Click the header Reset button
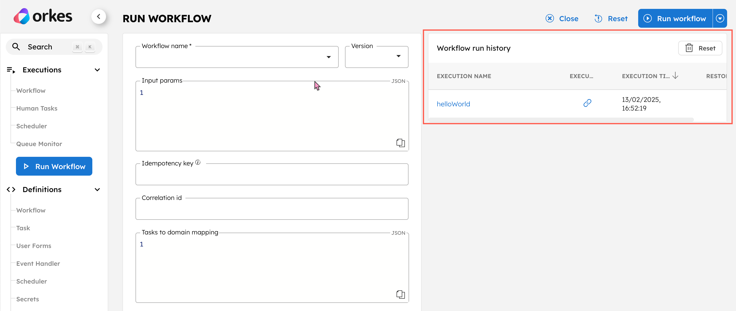Screen dimensions: 736x311 [x=611, y=19]
